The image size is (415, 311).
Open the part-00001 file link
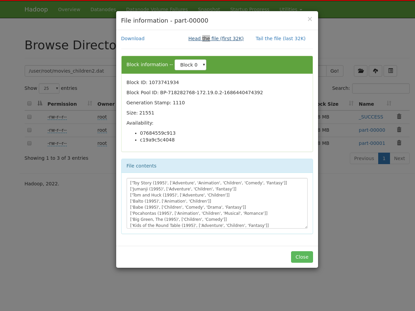pos(372,143)
